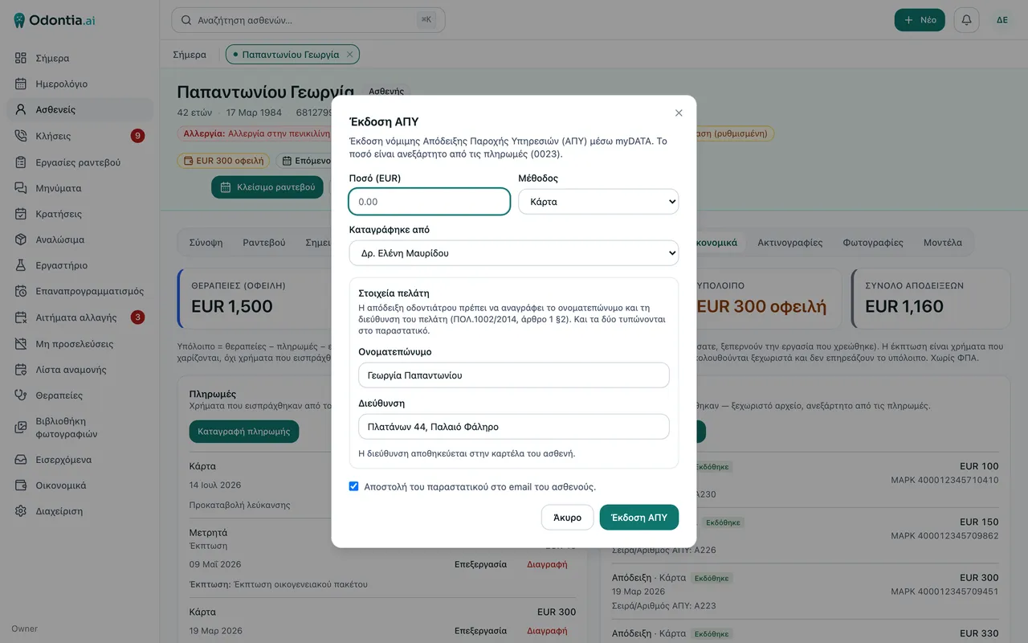Open the Μηνύματα chat icon
The height and width of the screenshot is (643, 1028).
(x=21, y=188)
